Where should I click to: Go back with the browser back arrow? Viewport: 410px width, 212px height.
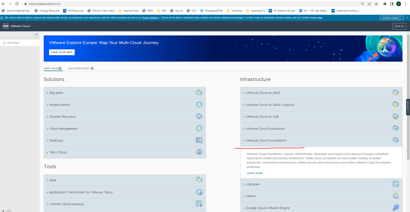click(x=3, y=4)
